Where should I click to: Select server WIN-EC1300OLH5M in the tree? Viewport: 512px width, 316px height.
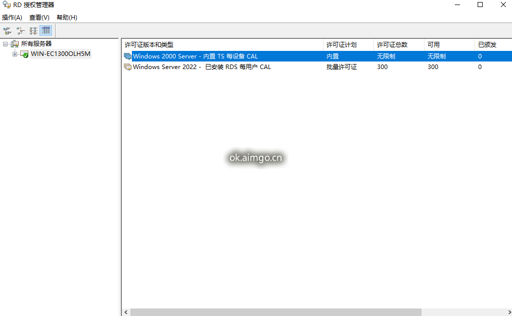tap(61, 54)
